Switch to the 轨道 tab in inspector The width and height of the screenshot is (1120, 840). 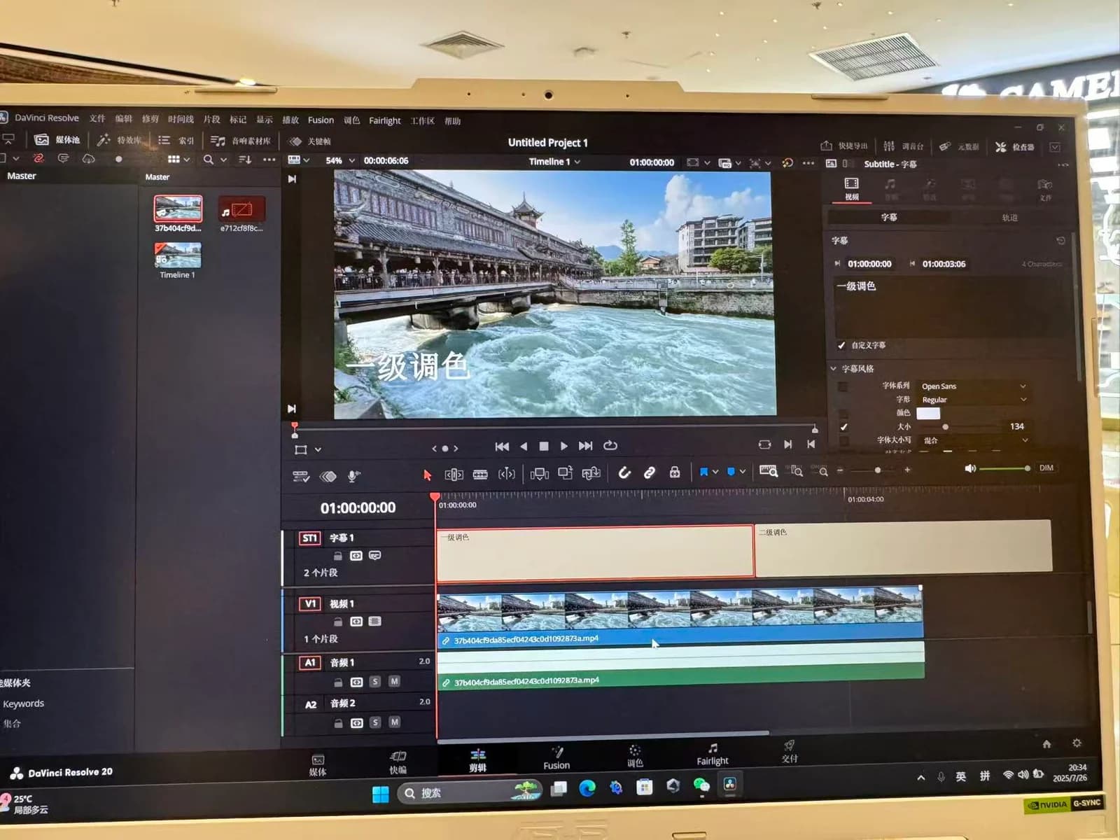[x=1009, y=218]
